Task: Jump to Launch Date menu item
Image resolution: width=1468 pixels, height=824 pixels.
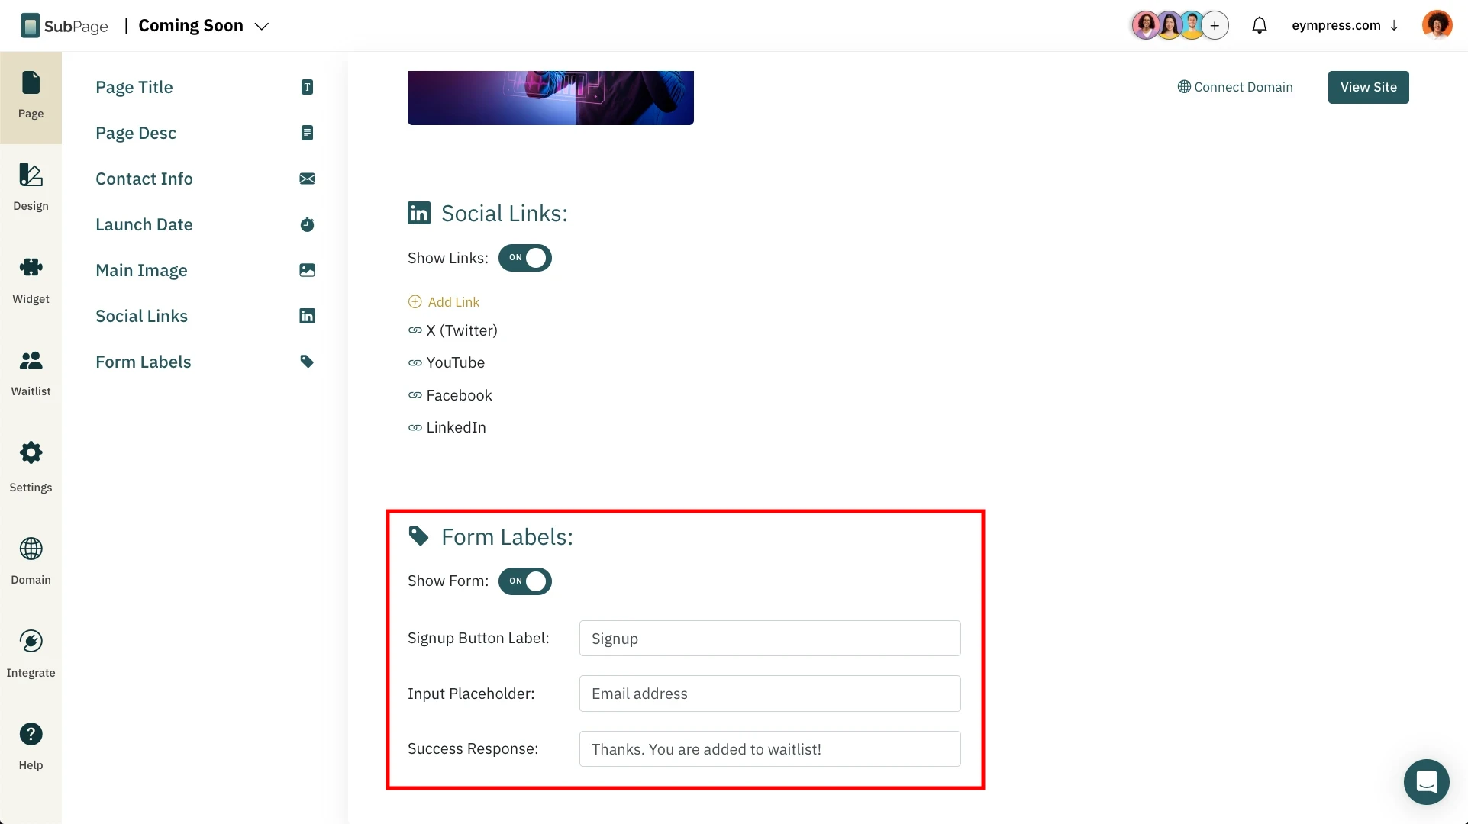Action: (144, 224)
